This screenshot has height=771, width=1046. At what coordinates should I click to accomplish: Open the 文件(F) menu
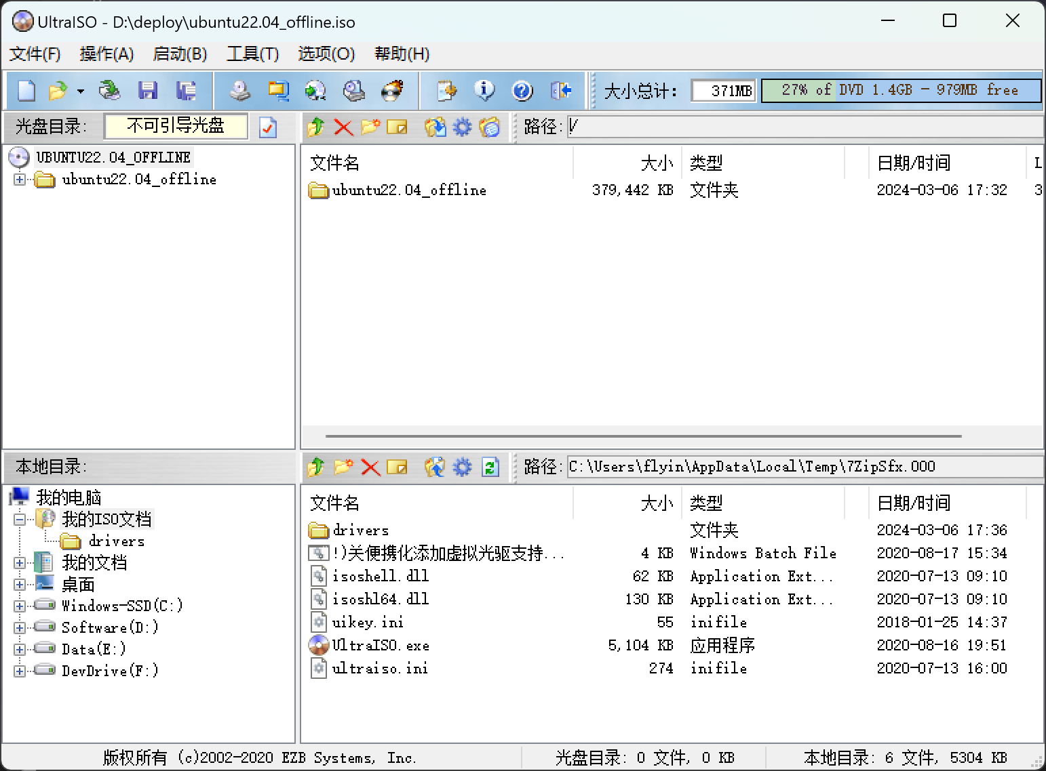(35, 54)
